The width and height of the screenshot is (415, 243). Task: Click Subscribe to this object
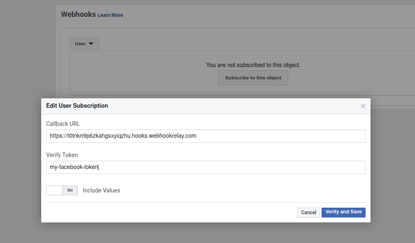(x=253, y=78)
